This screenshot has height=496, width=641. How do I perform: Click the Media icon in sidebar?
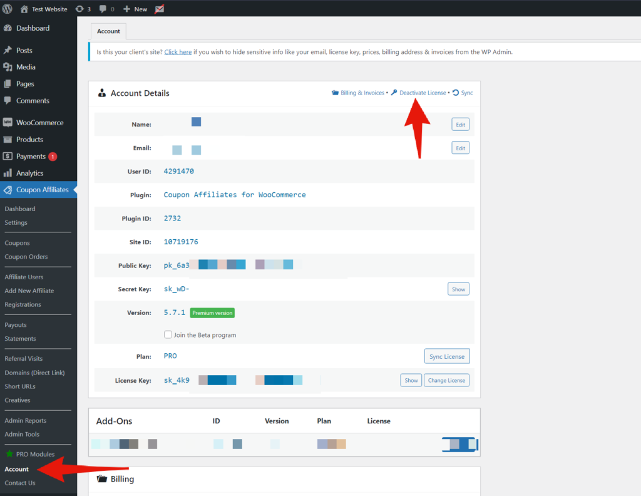click(8, 67)
